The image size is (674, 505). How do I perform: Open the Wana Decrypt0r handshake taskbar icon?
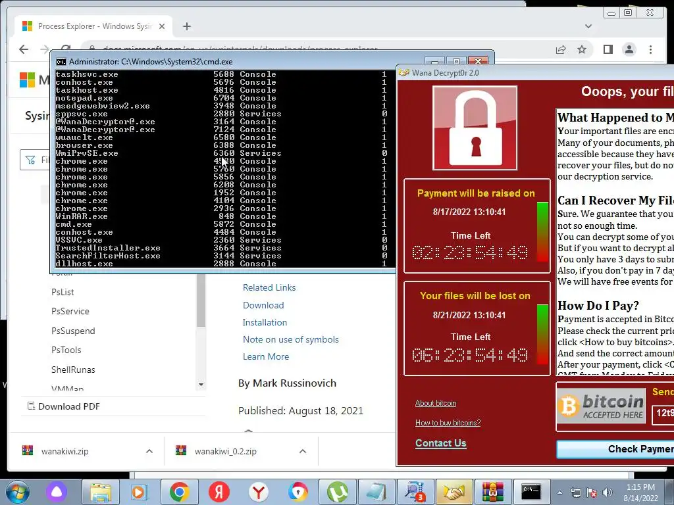tap(455, 492)
